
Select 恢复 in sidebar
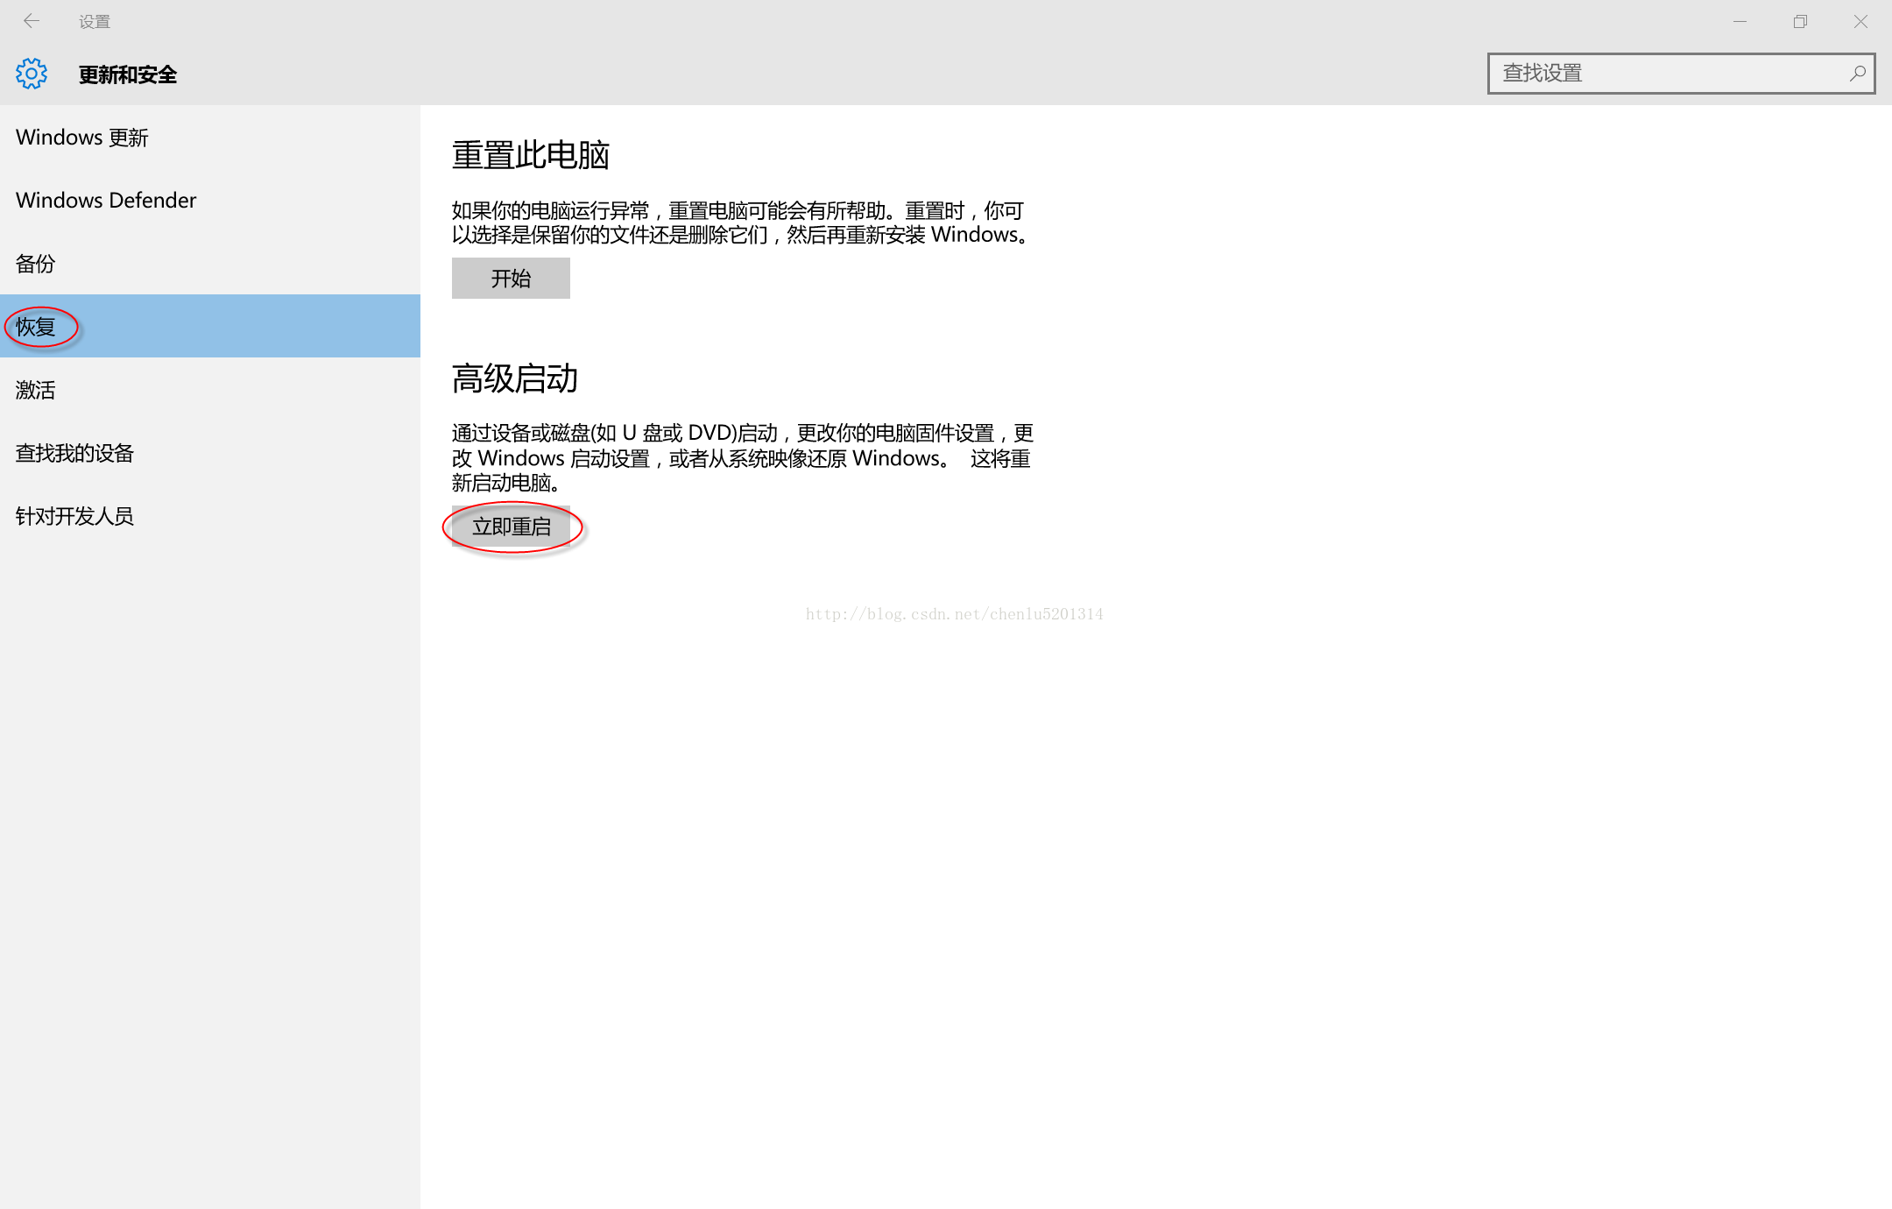210,326
